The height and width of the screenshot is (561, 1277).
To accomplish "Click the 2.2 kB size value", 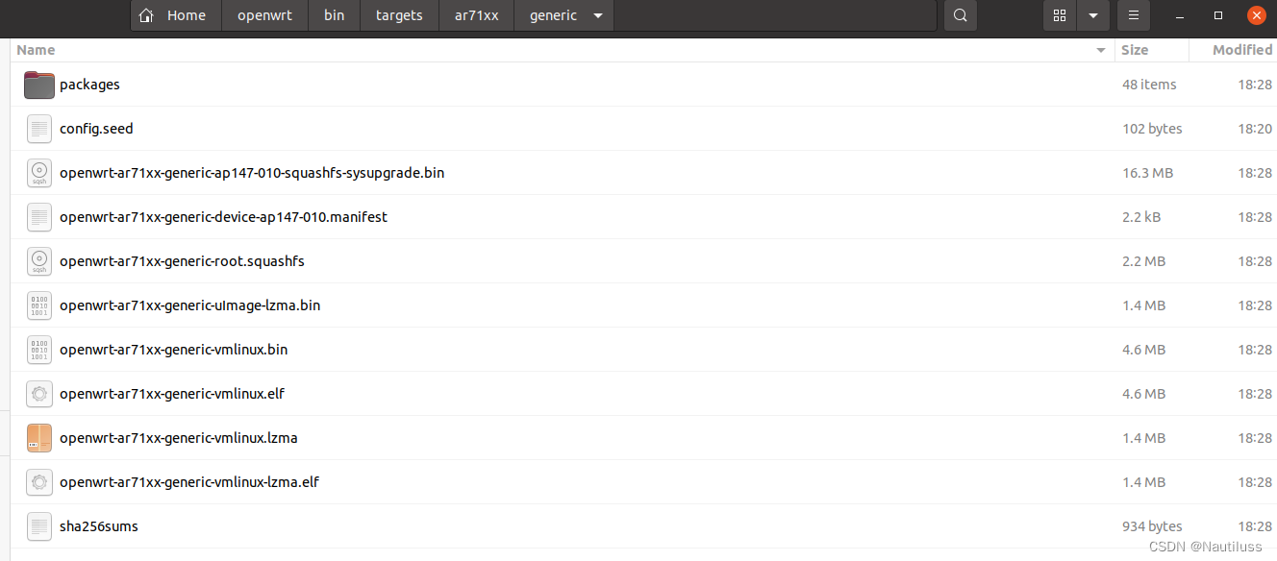I will (1141, 217).
